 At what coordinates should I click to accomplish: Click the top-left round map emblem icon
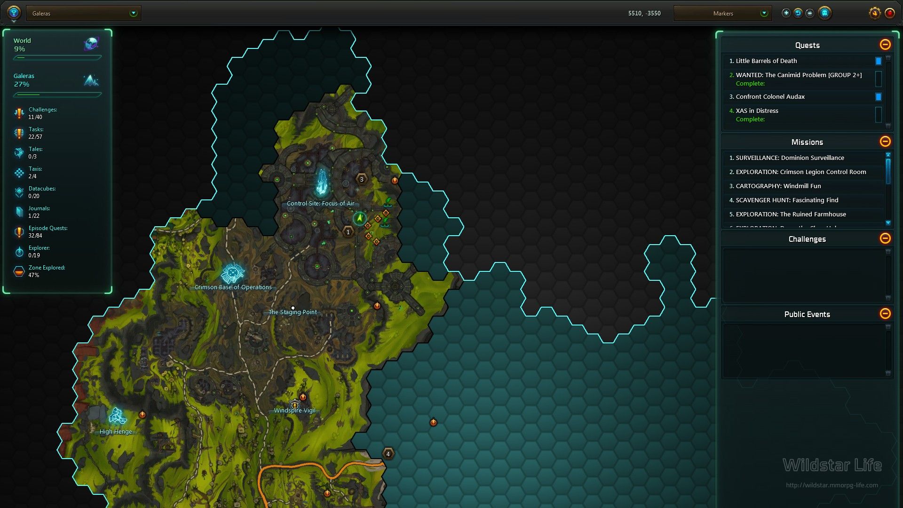pos(14,13)
